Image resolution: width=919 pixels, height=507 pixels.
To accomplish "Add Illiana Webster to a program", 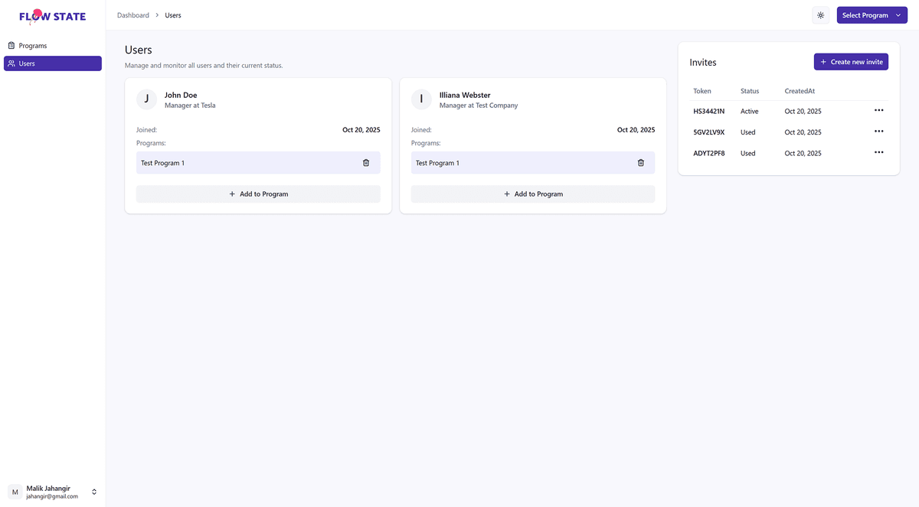I will click(x=533, y=194).
